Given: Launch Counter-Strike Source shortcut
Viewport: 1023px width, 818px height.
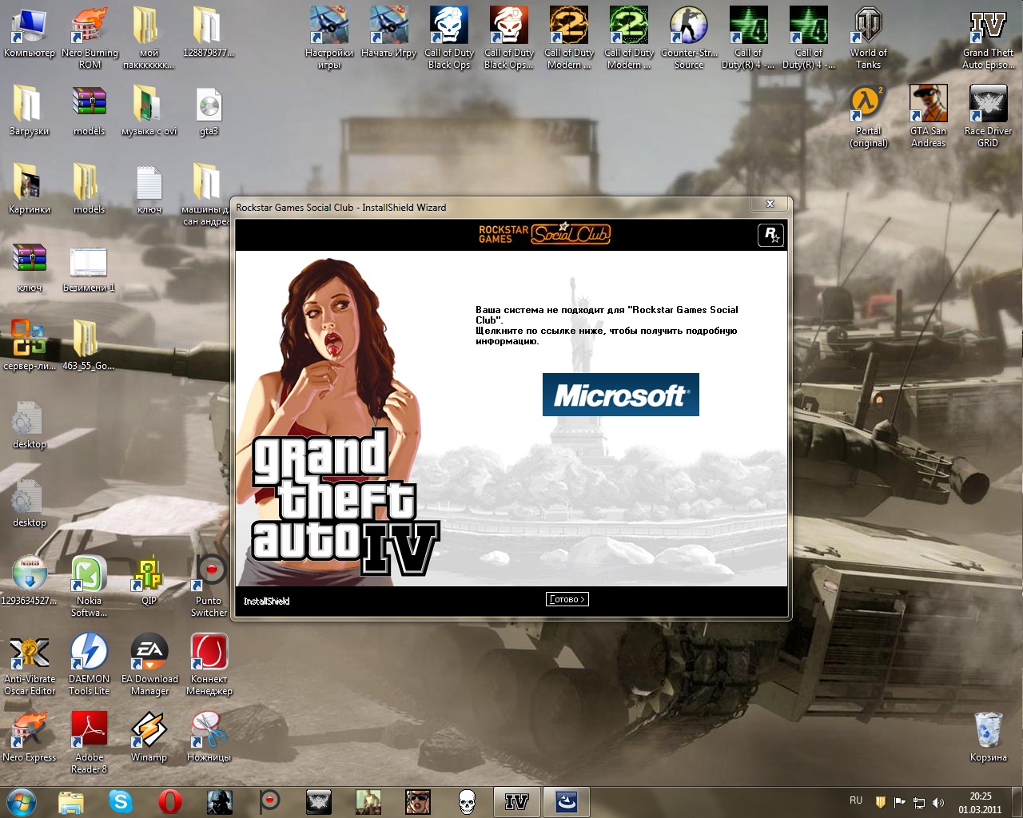Looking at the screenshot, I should point(689,37).
